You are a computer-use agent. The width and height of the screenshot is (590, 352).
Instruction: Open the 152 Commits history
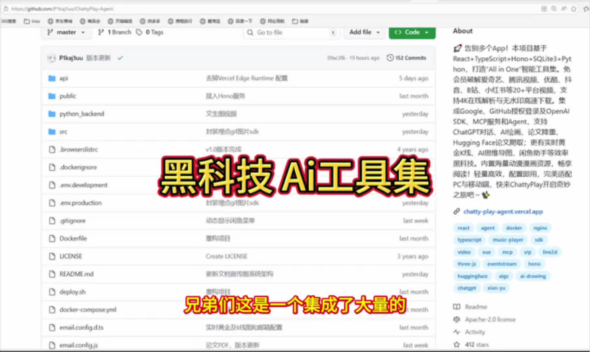[406, 58]
